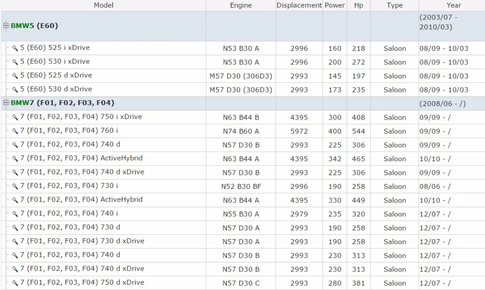This screenshot has width=485, height=290.
Task: Open details icon for 525 d xDrive
Action: pyautogui.click(x=15, y=76)
